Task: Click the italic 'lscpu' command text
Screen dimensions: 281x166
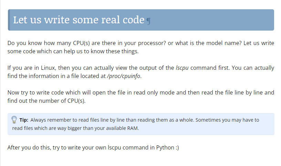Action: [182, 68]
